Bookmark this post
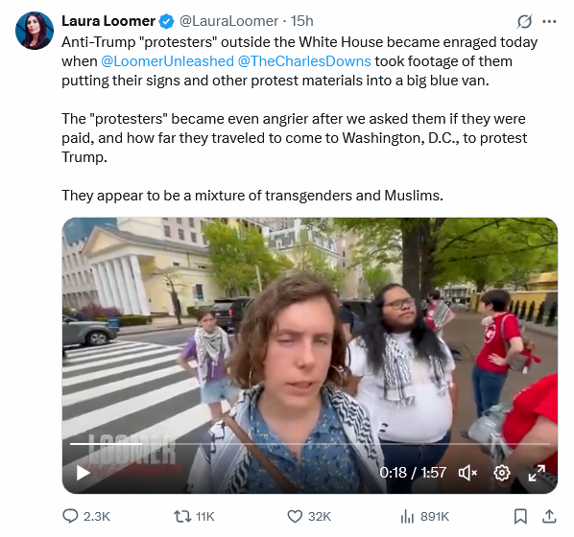 point(520,516)
